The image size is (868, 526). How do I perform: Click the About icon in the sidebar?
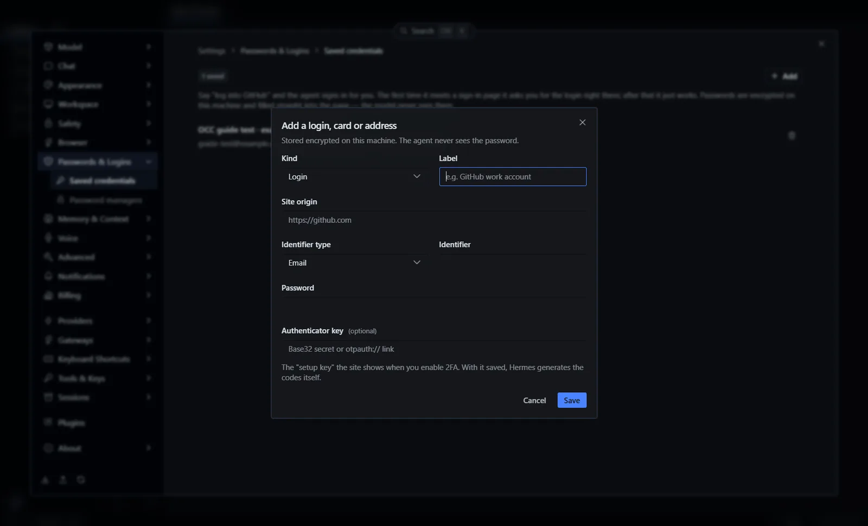point(48,448)
